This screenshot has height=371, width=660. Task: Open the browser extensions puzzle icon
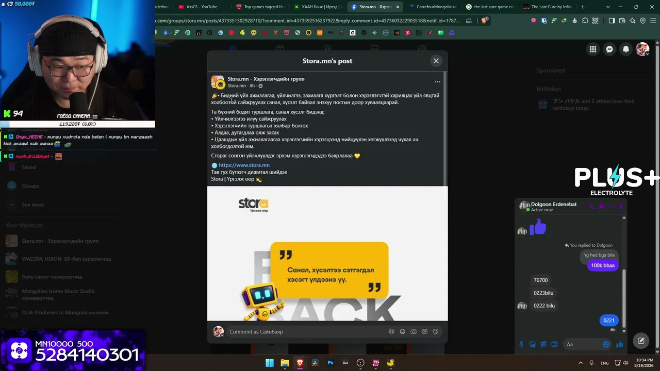tap(585, 21)
